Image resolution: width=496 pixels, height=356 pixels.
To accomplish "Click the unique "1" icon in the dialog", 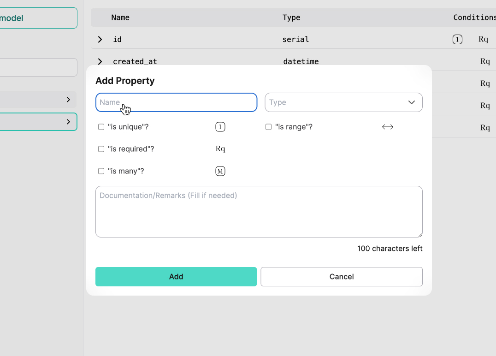I will pos(220,127).
